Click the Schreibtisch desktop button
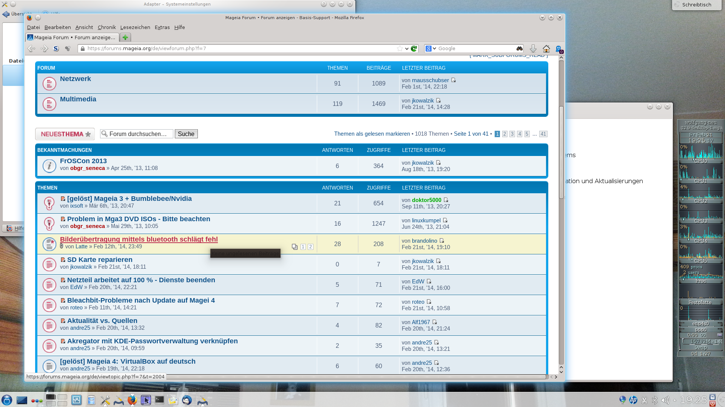This screenshot has width=725, height=407. point(697,5)
